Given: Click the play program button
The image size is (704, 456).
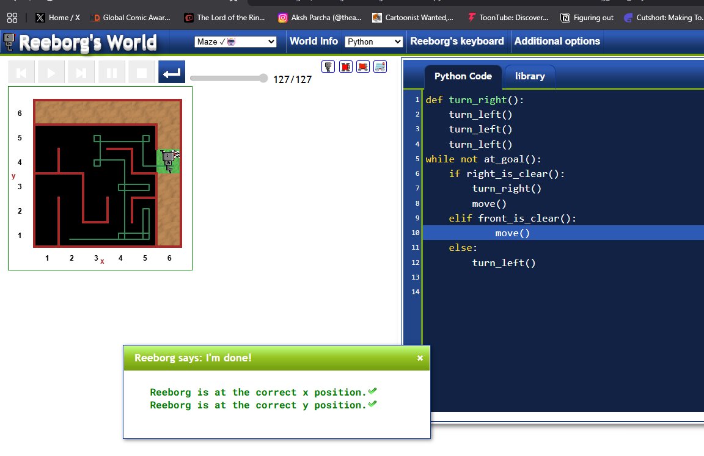Looking at the screenshot, I should coord(51,72).
